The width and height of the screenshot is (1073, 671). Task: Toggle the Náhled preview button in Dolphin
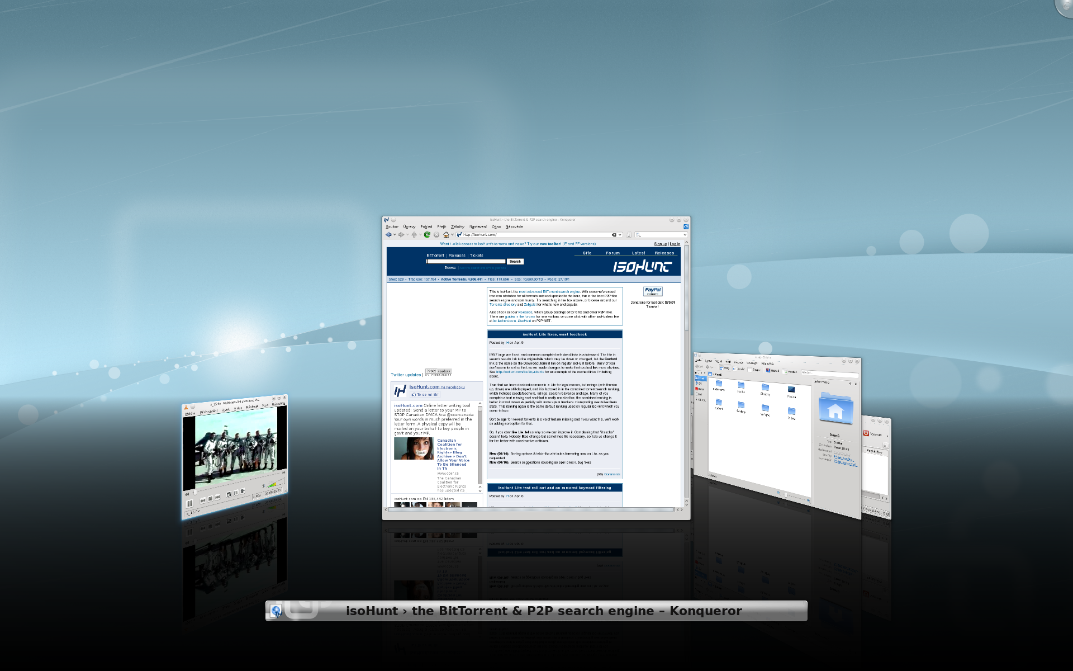pyautogui.click(x=772, y=370)
